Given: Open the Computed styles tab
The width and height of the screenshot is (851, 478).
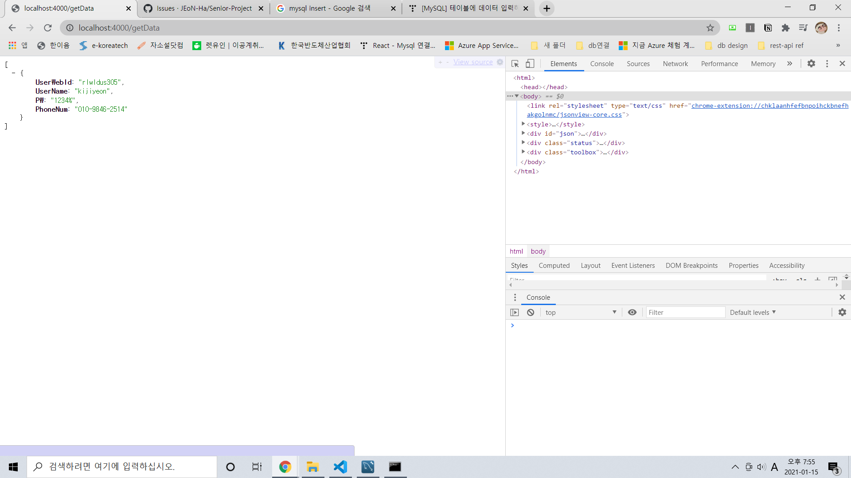Looking at the screenshot, I should [x=554, y=266].
